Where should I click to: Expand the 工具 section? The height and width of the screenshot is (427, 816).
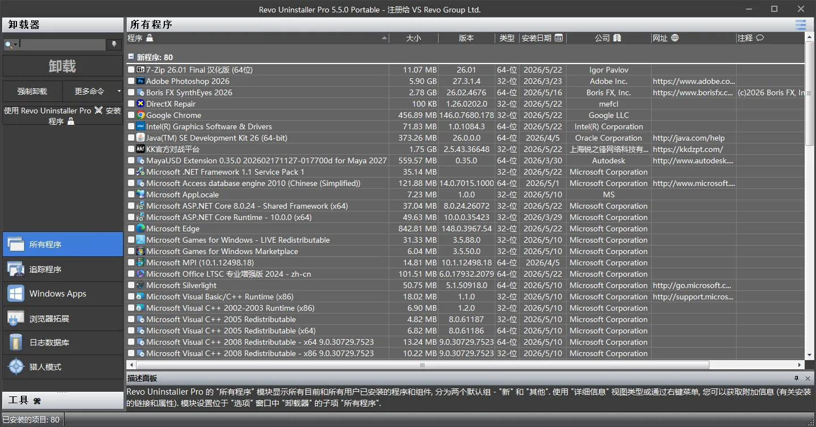(x=62, y=400)
